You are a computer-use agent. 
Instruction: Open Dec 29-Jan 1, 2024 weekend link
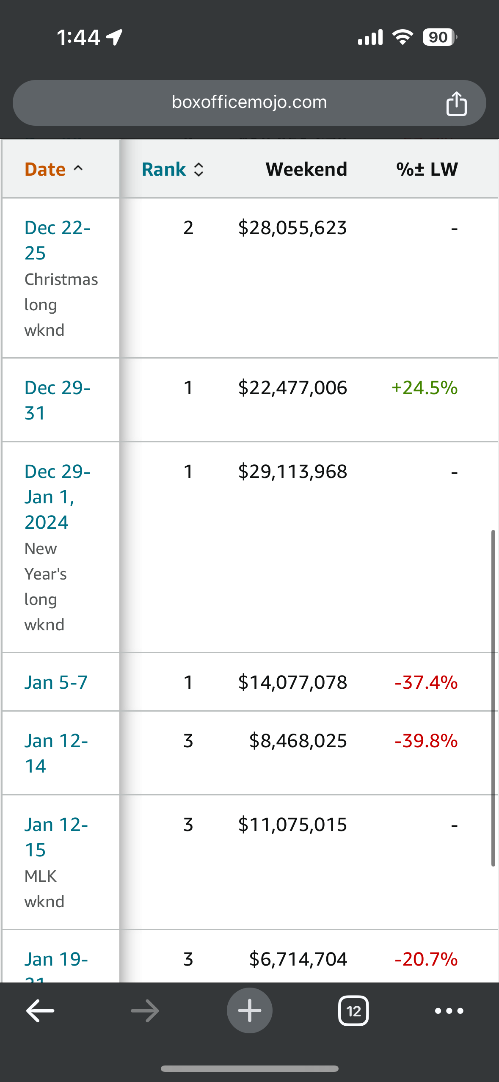57,497
